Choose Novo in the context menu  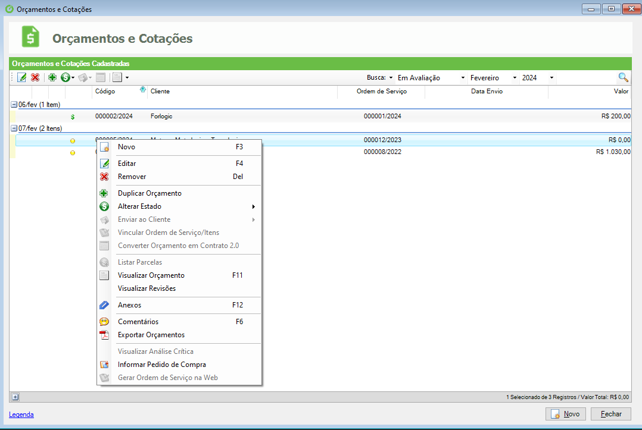(x=179, y=147)
